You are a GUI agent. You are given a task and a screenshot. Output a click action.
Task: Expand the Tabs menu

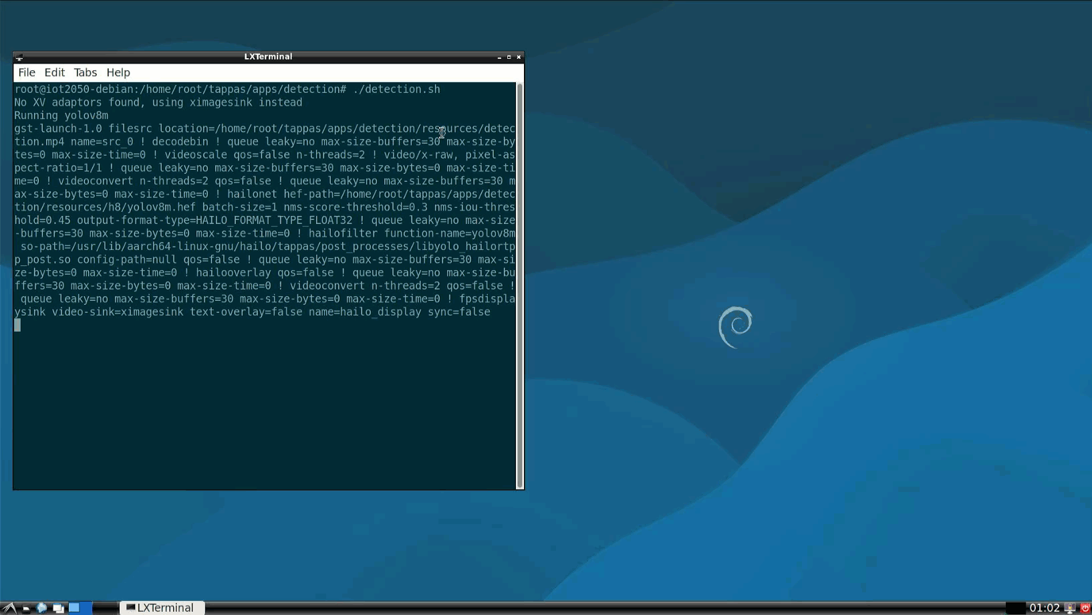pyautogui.click(x=85, y=72)
